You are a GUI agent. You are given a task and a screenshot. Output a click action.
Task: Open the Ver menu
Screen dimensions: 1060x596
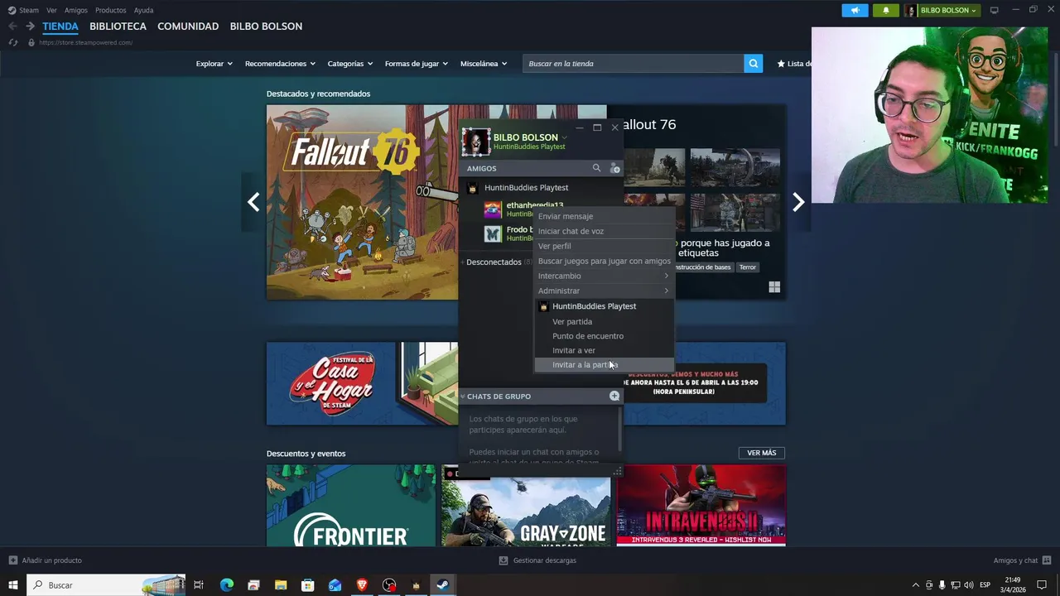point(51,10)
